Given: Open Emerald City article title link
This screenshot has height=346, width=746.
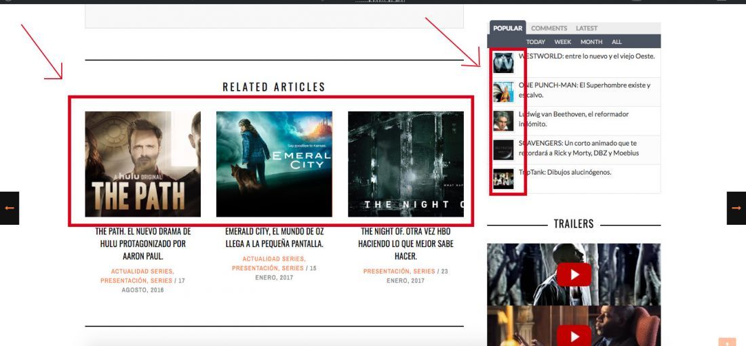Looking at the screenshot, I should (275, 238).
